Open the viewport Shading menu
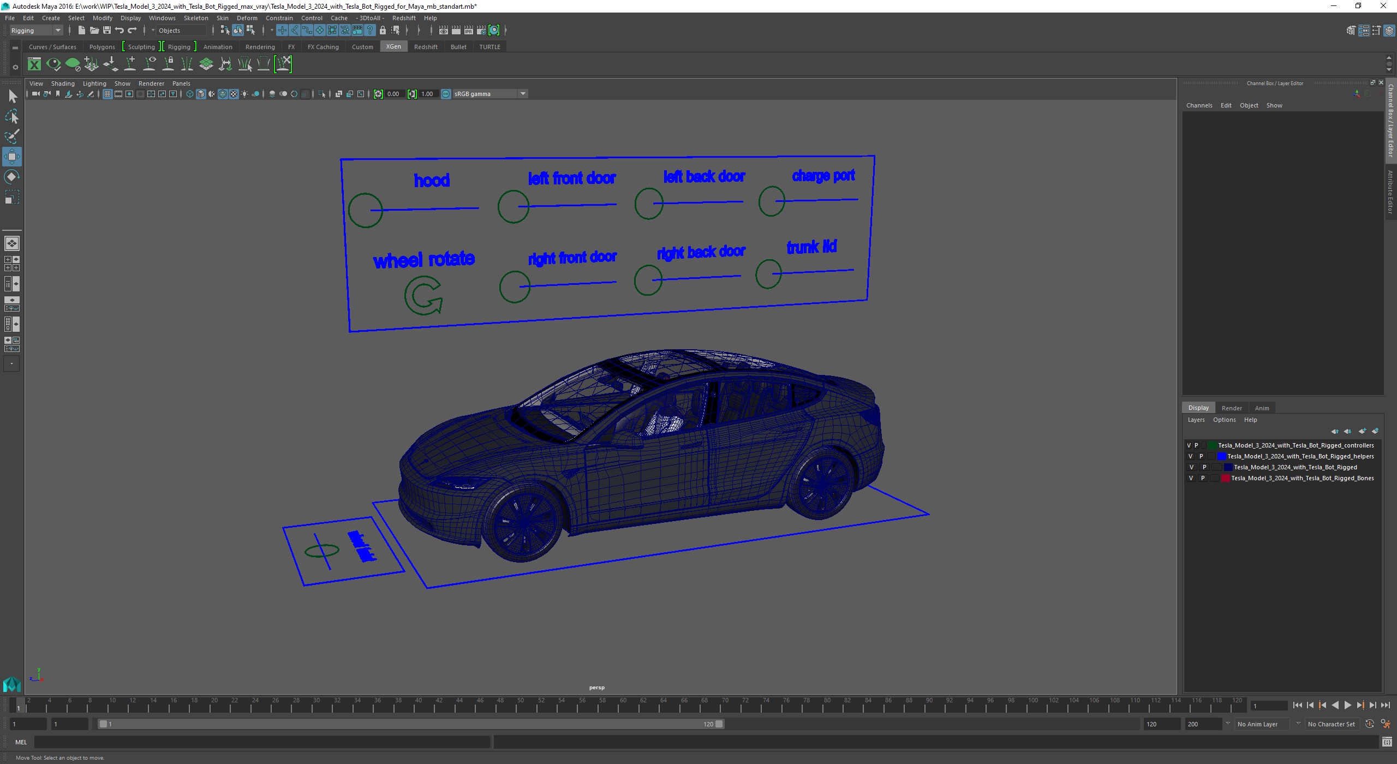 tap(63, 83)
